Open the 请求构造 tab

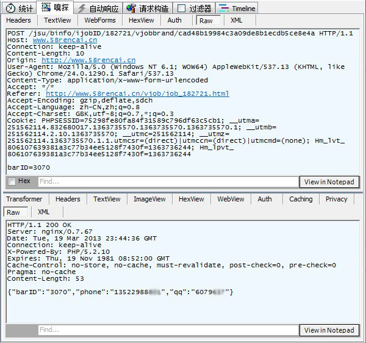(x=148, y=9)
